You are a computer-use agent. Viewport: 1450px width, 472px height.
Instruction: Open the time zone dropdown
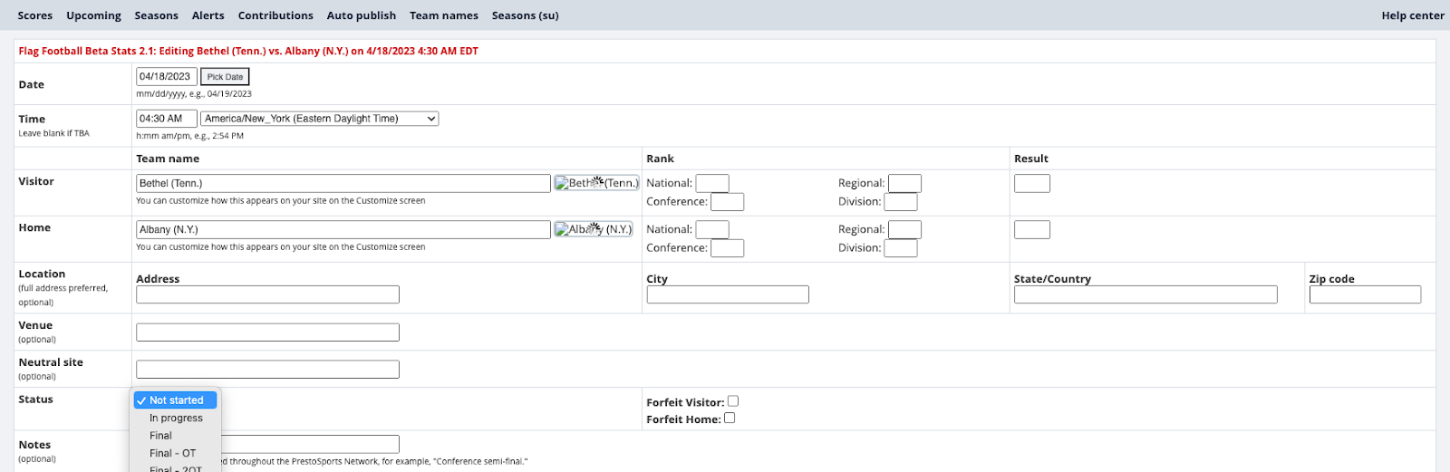pos(319,119)
